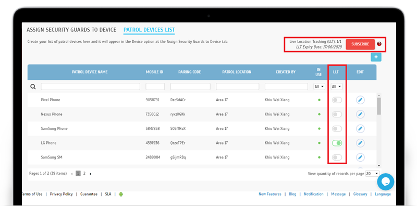Sort by Patrol Location column header
This screenshot has height=206, width=417.
pyautogui.click(x=237, y=72)
